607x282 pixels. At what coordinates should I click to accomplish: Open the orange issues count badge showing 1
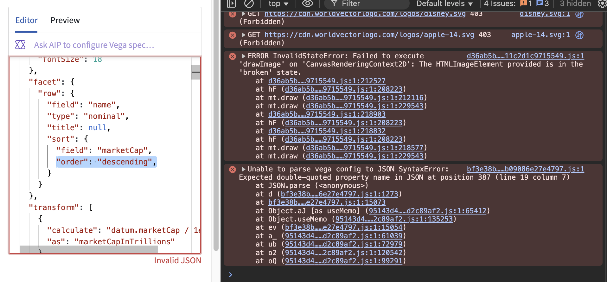(526, 3)
